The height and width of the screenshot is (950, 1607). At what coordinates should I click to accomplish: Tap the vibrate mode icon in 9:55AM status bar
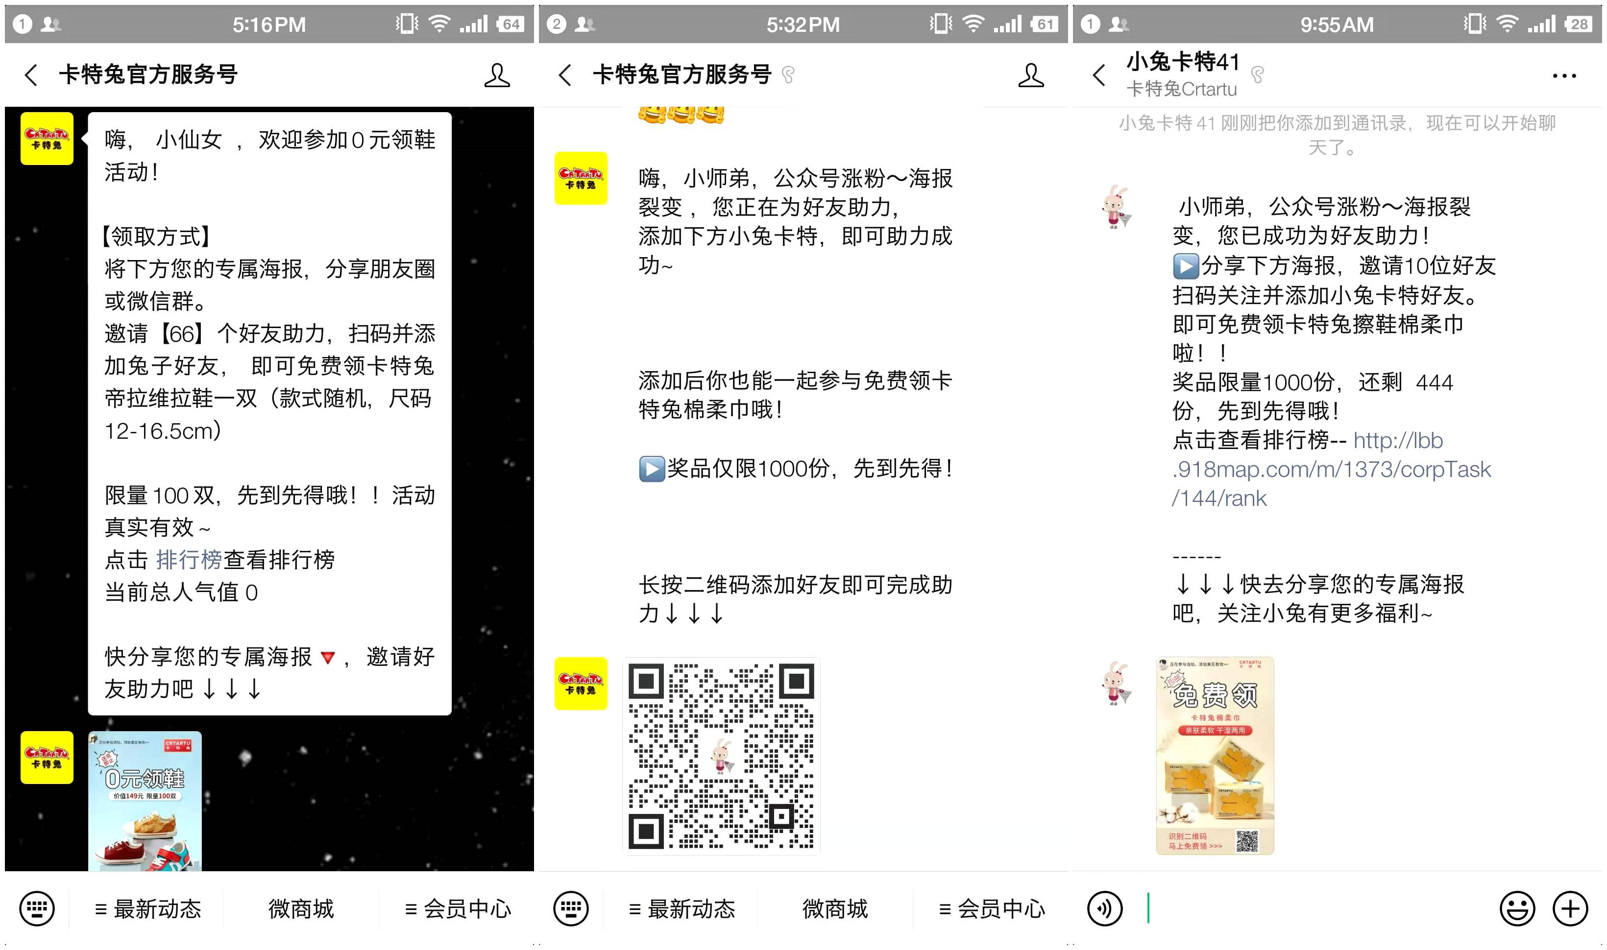pyautogui.click(x=1474, y=24)
